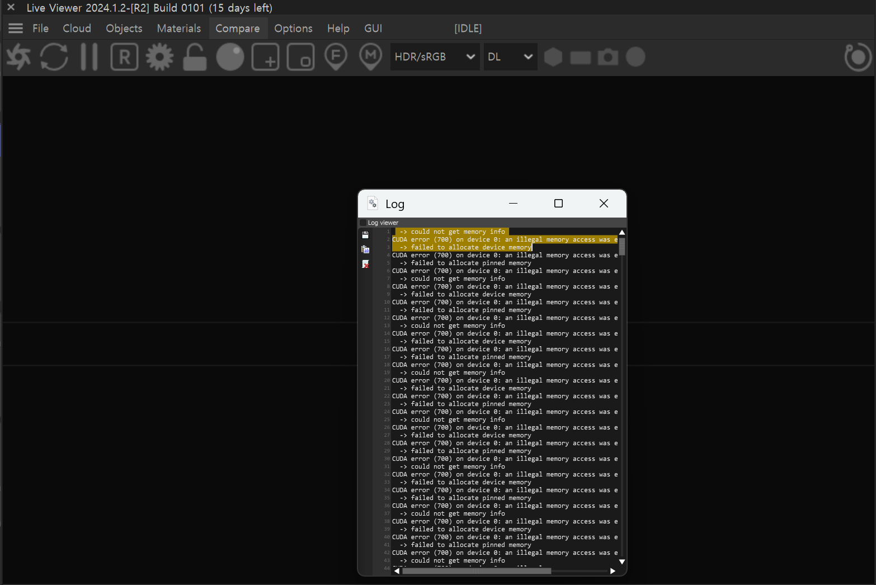Click log line 1 "could not get memory info"
876x585 pixels.
458,232
